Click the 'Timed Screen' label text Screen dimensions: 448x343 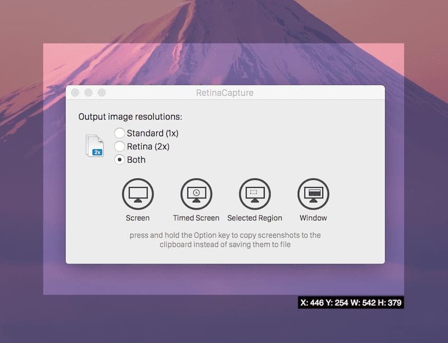pyautogui.click(x=197, y=218)
